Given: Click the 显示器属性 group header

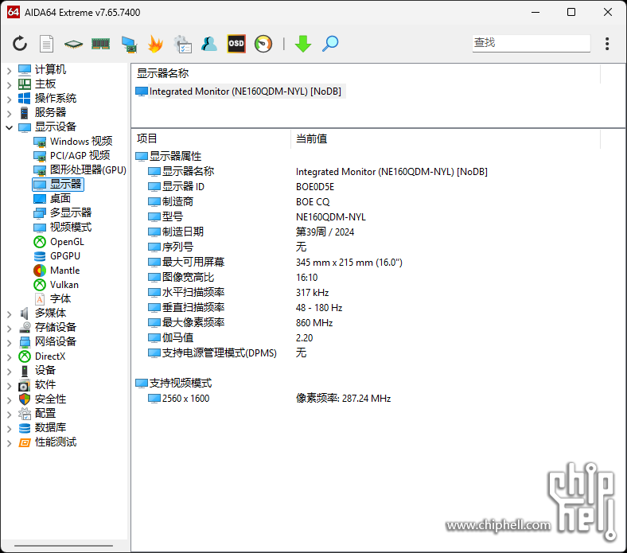Looking at the screenshot, I should click(175, 156).
